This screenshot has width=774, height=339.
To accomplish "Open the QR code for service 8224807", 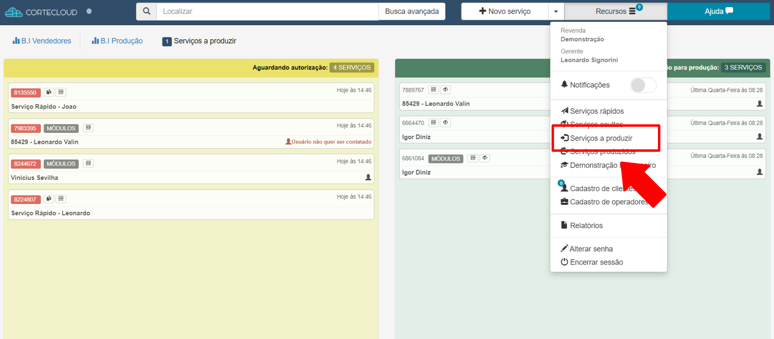I will (61, 199).
